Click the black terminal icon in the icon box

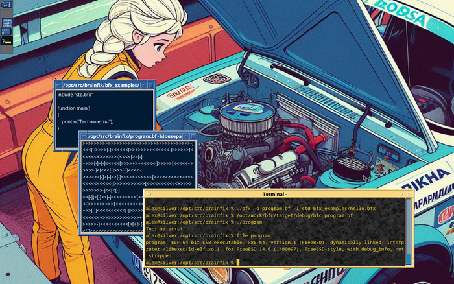pos(6,41)
